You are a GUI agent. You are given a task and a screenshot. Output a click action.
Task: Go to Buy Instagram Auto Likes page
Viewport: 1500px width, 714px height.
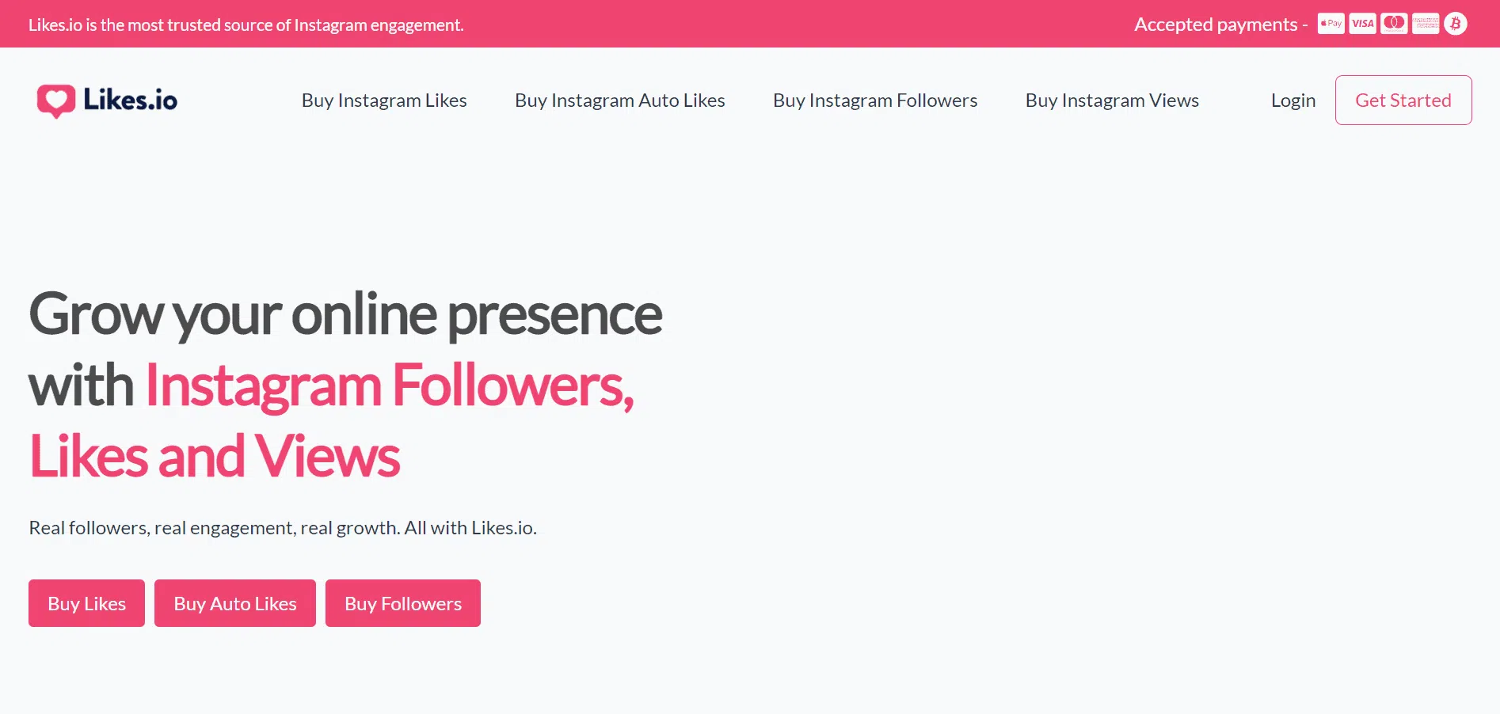(619, 101)
